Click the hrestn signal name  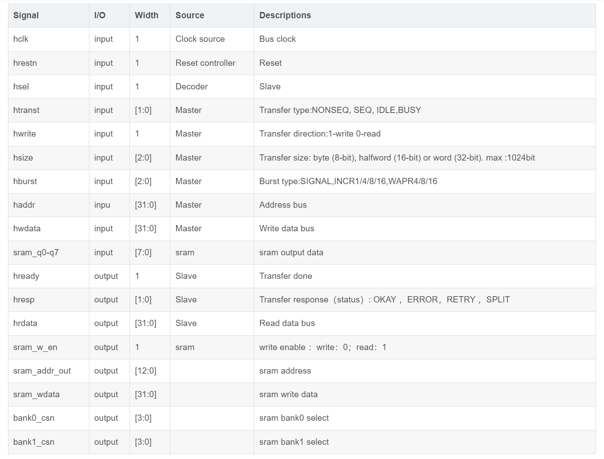[25, 63]
